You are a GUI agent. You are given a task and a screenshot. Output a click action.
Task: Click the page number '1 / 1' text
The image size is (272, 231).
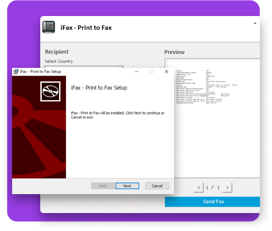click(213, 188)
